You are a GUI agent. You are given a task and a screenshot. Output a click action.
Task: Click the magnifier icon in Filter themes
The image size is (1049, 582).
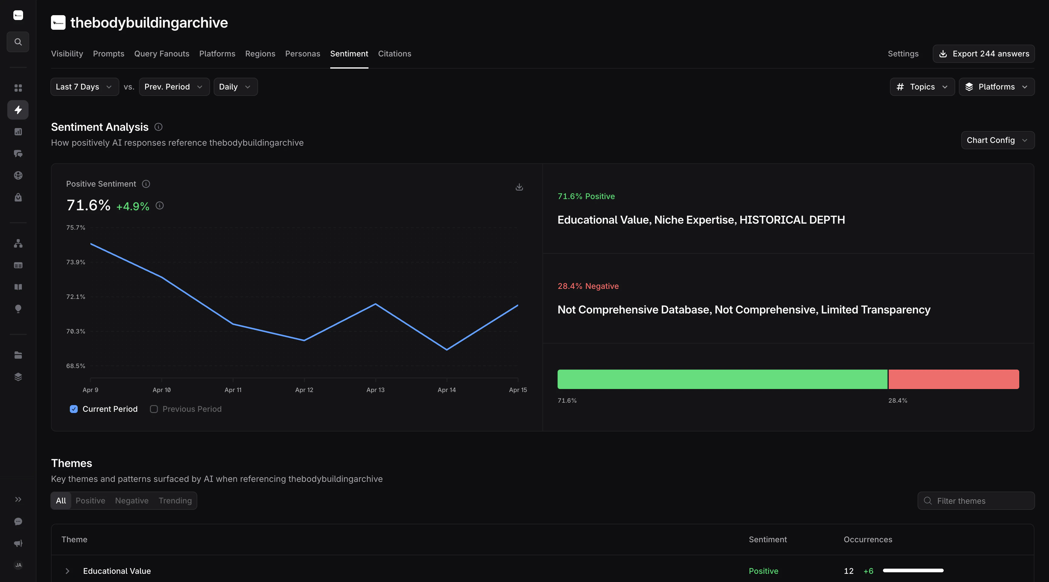(928, 501)
